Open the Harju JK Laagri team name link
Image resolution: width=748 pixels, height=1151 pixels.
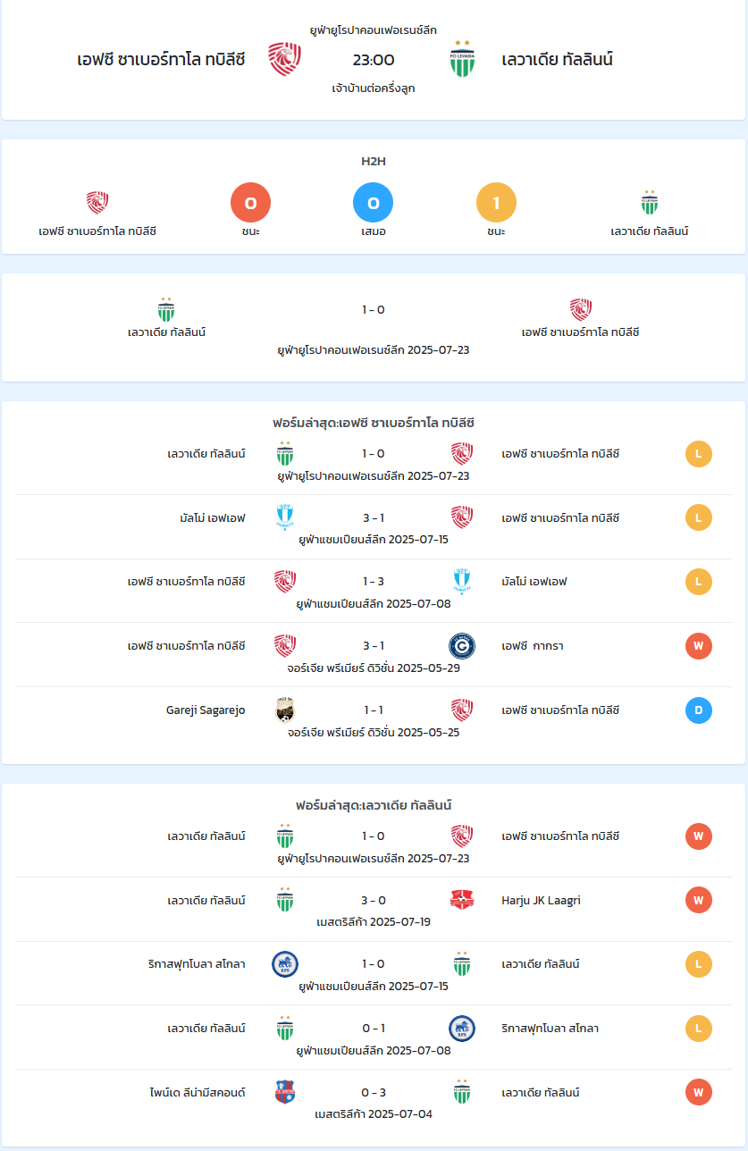pyautogui.click(x=542, y=901)
